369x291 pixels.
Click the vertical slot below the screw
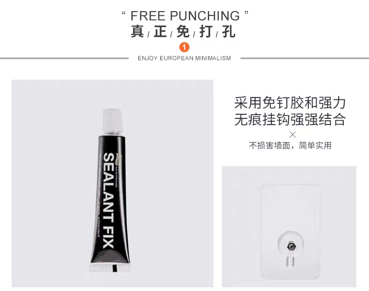coord(291,262)
